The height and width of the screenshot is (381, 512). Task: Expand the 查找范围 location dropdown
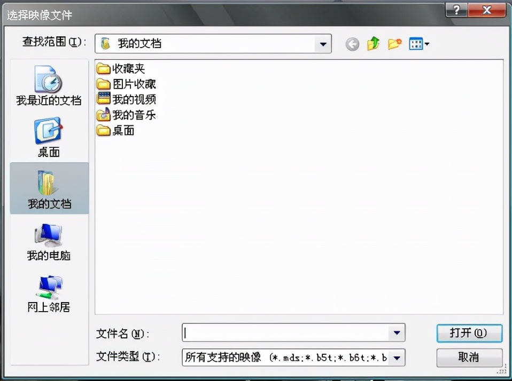click(323, 44)
